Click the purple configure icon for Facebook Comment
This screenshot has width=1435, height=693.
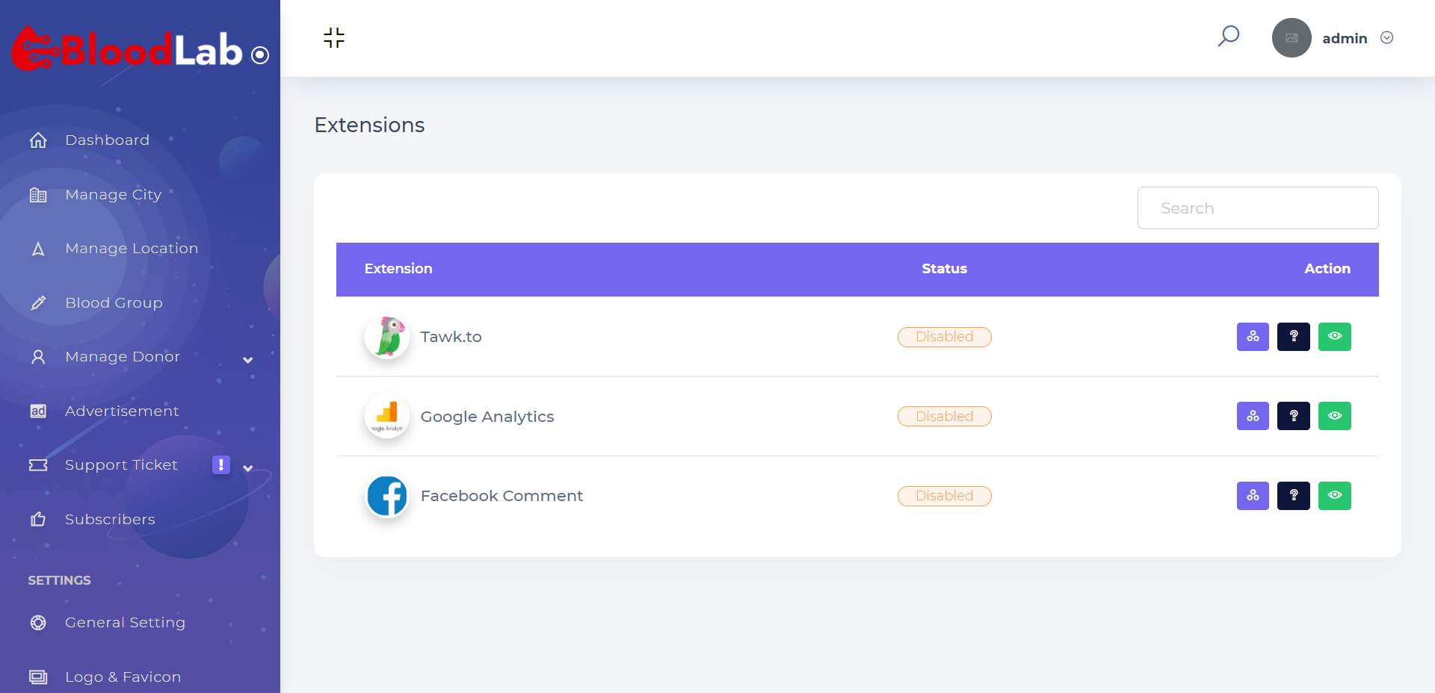pyautogui.click(x=1253, y=496)
